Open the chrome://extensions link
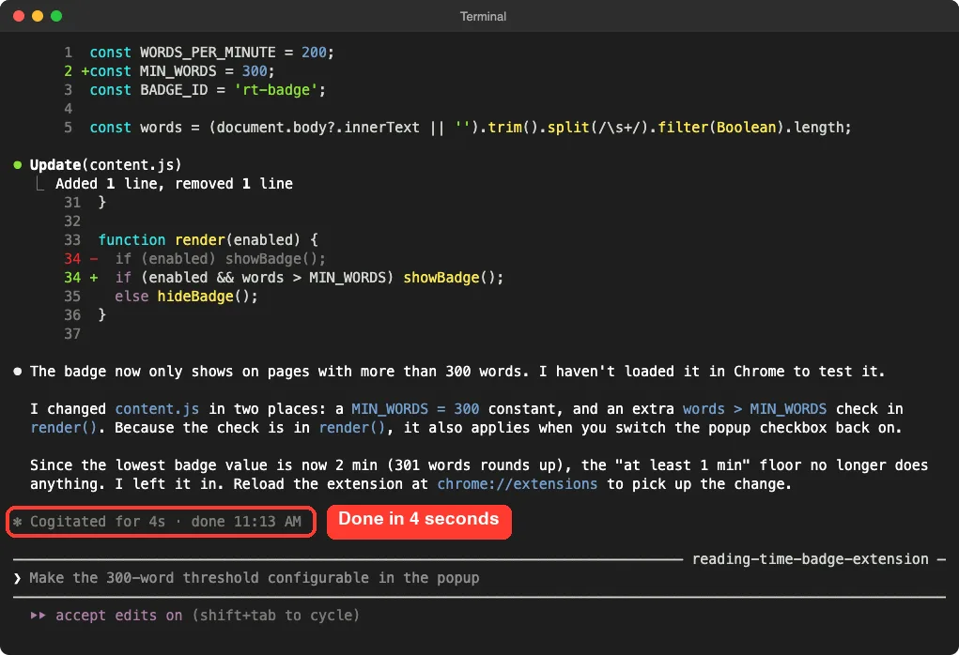 517,484
